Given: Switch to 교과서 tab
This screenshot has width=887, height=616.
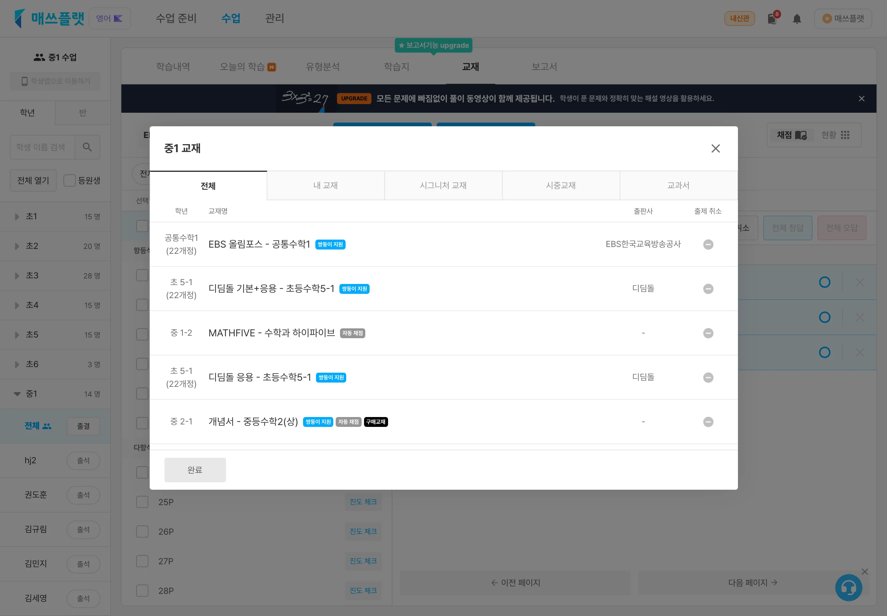Looking at the screenshot, I should click(678, 186).
